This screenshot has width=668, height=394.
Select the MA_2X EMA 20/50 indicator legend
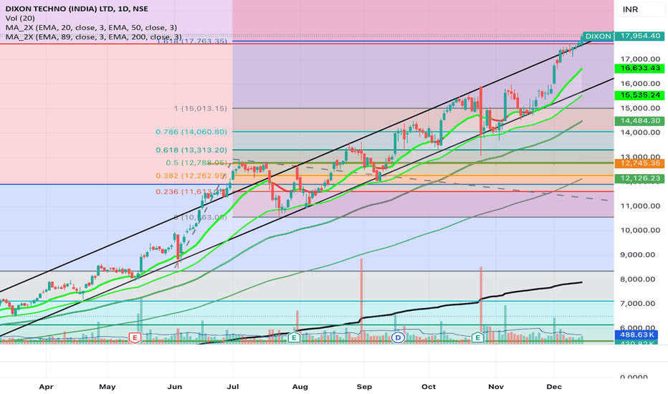pyautogui.click(x=91, y=27)
